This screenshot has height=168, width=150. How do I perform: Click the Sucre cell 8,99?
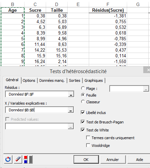coord(35,39)
